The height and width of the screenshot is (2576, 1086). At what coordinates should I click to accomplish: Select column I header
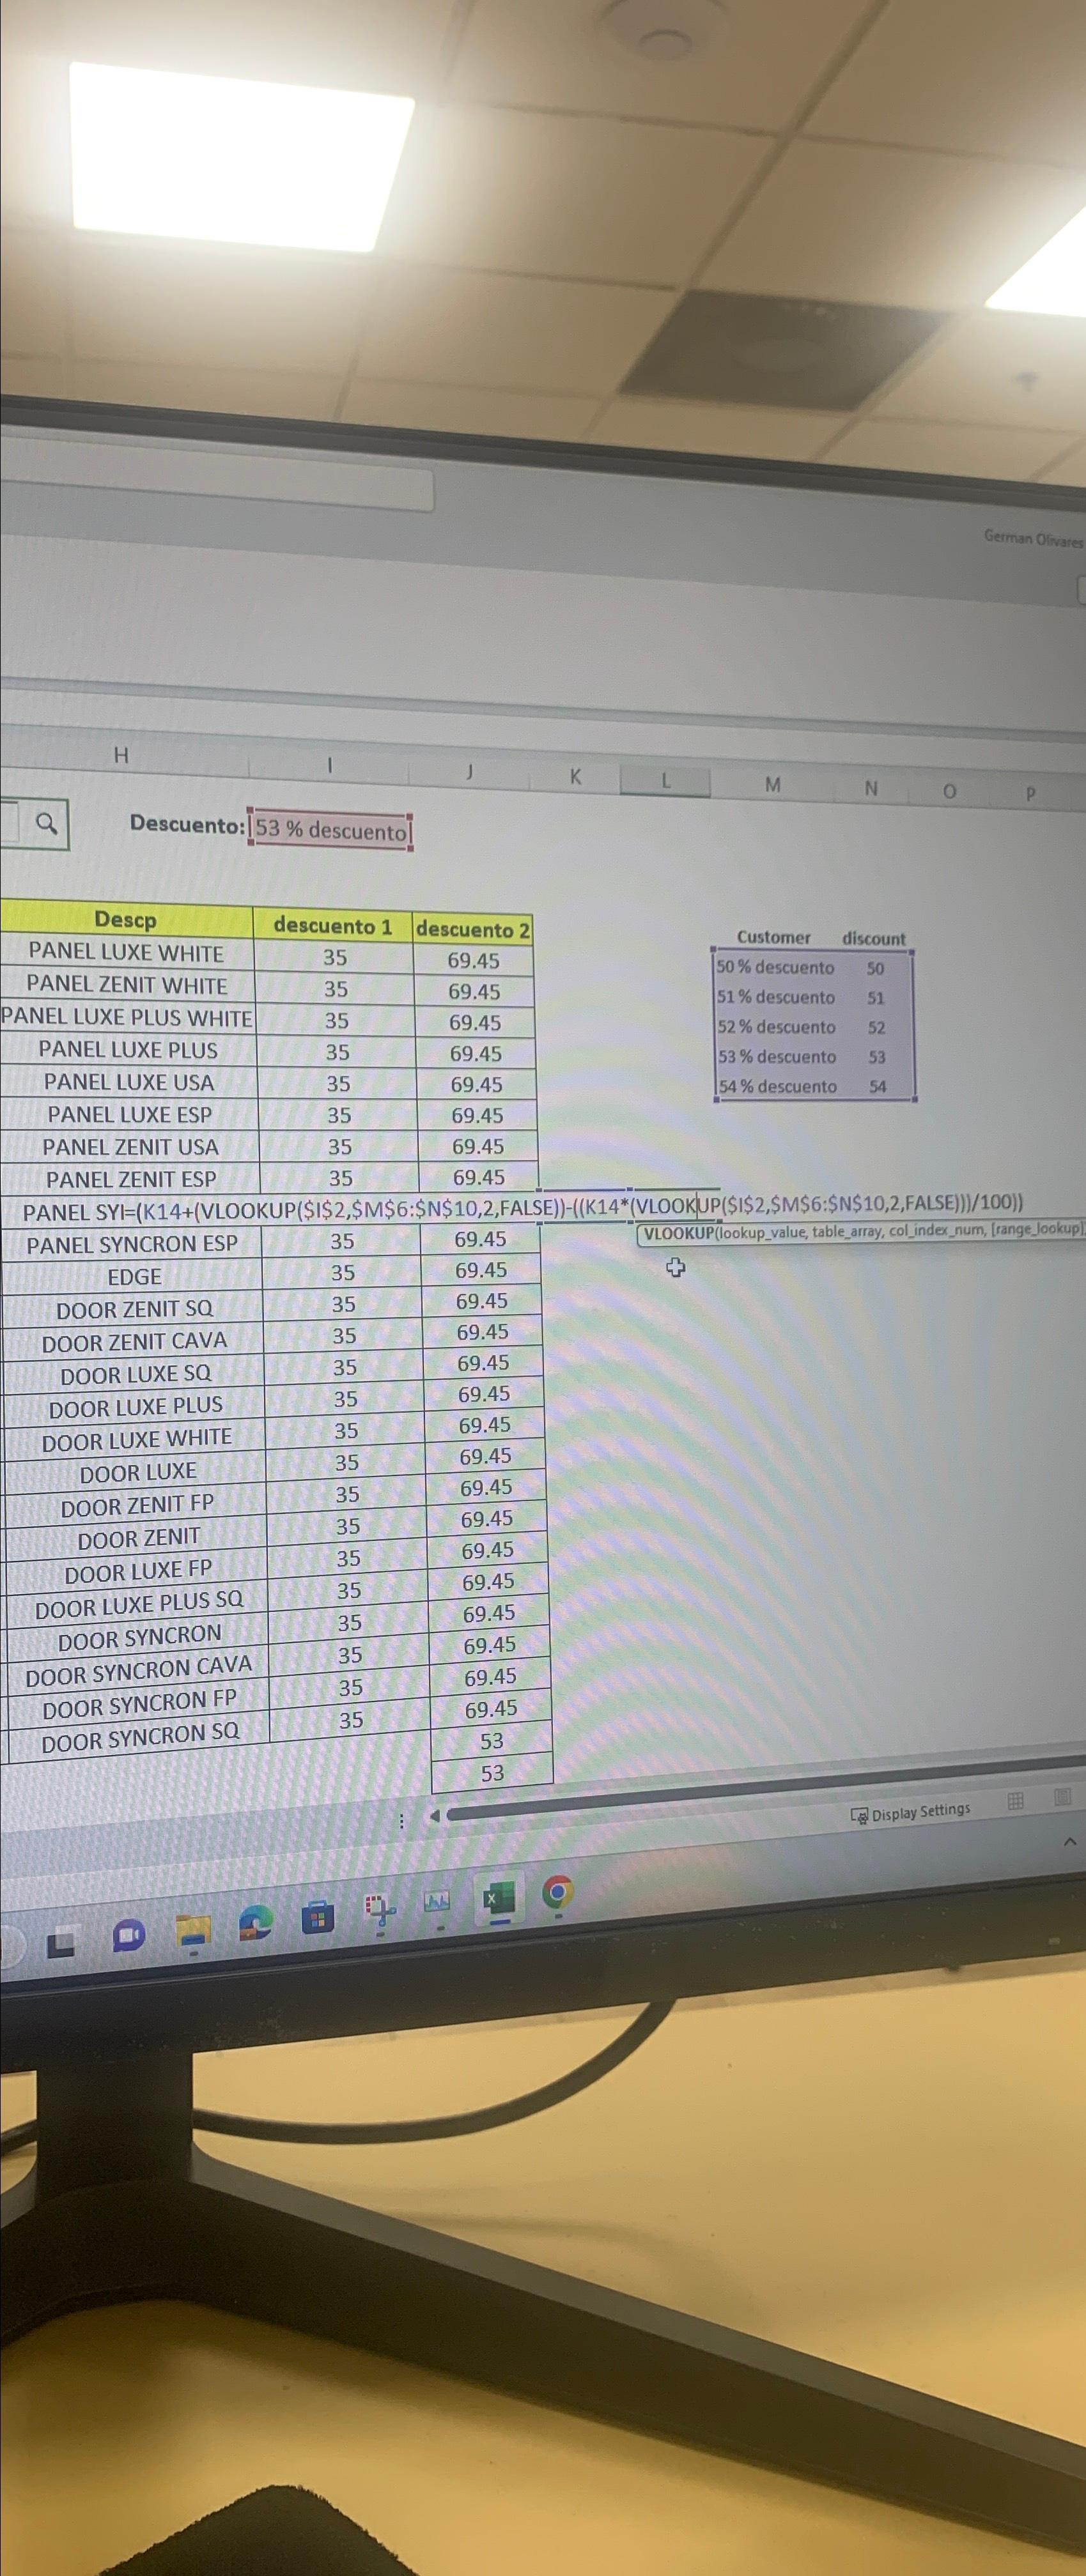coord(329,765)
